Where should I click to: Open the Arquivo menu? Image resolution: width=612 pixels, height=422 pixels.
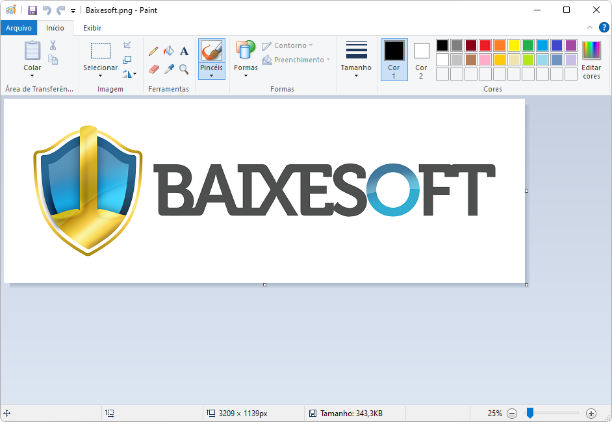(19, 28)
